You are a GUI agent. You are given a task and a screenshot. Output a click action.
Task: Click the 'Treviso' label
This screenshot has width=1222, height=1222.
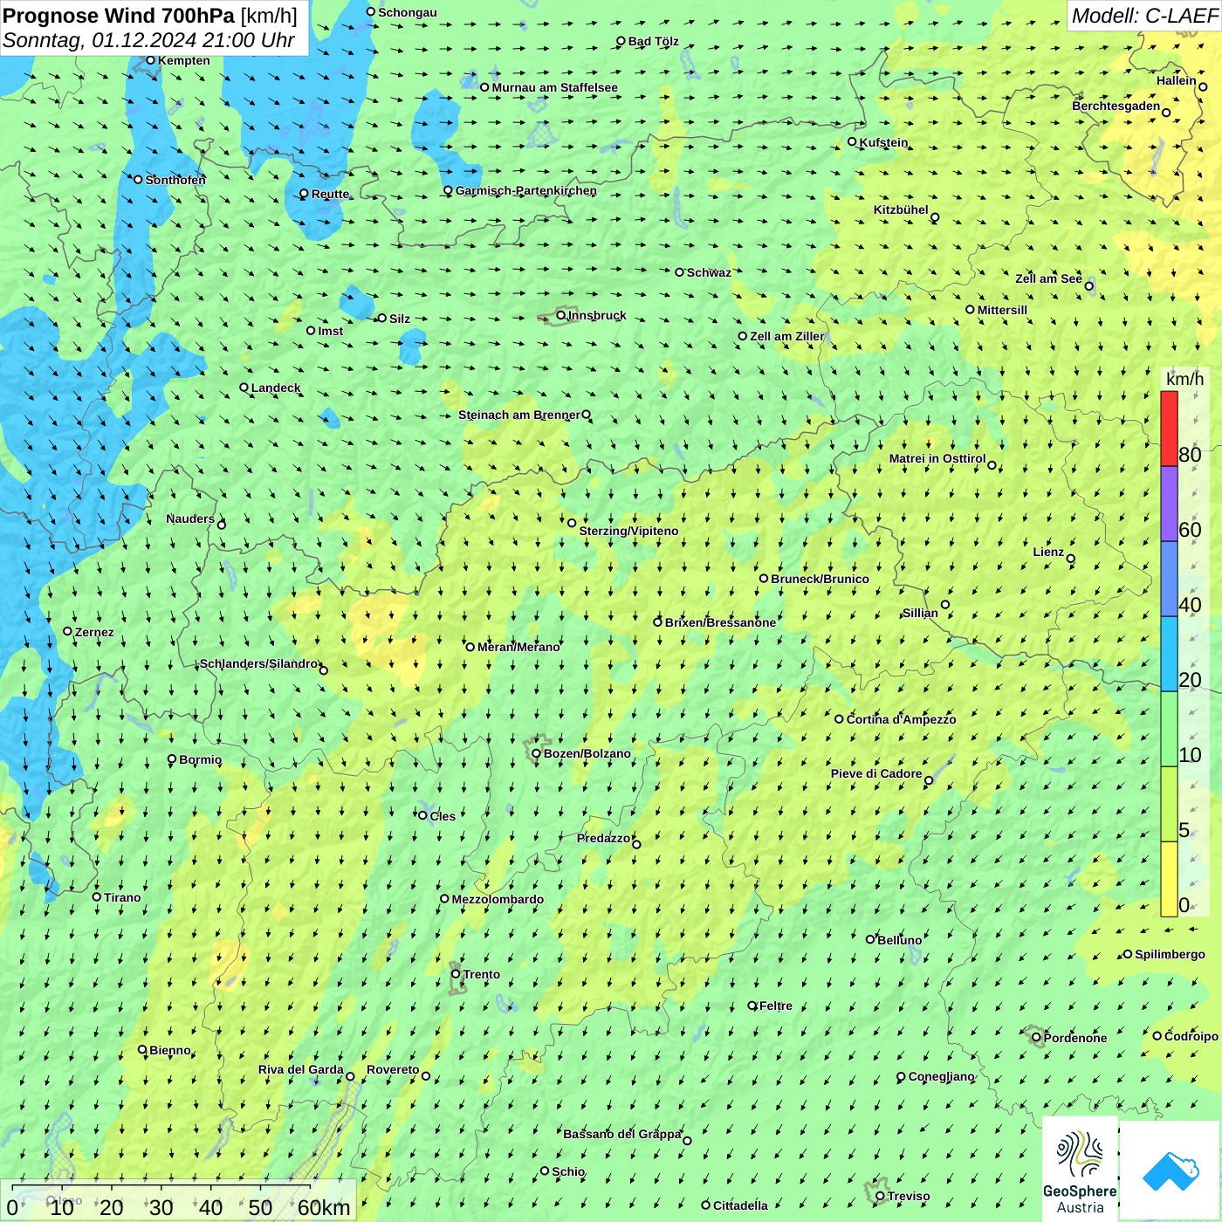(x=909, y=1196)
